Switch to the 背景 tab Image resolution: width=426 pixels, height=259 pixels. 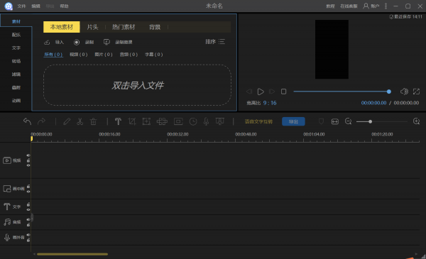pyautogui.click(x=155, y=27)
